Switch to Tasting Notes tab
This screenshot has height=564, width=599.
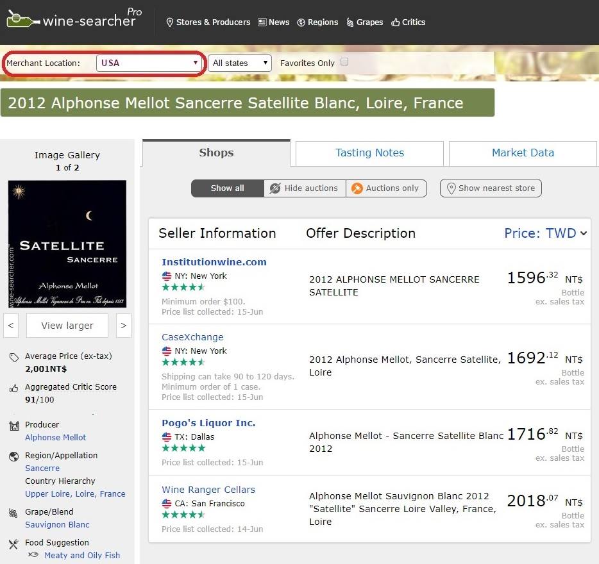[369, 153]
